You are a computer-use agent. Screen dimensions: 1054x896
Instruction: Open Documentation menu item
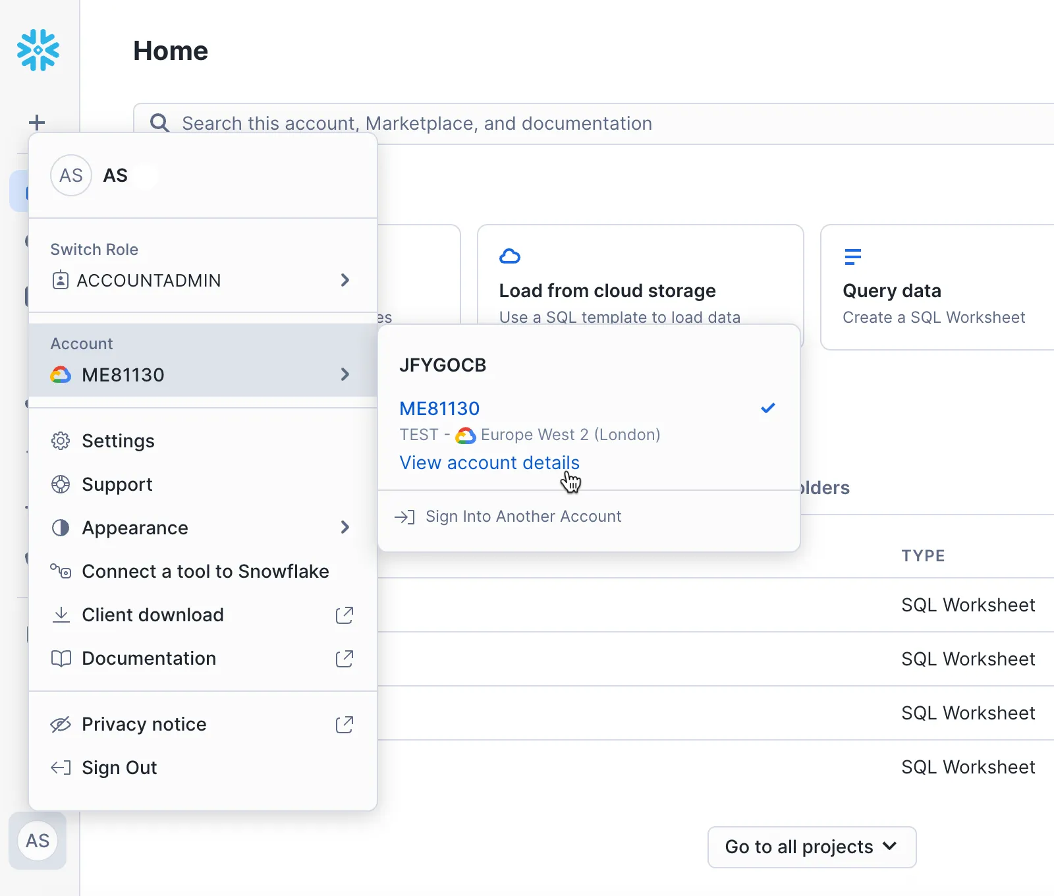(203, 658)
